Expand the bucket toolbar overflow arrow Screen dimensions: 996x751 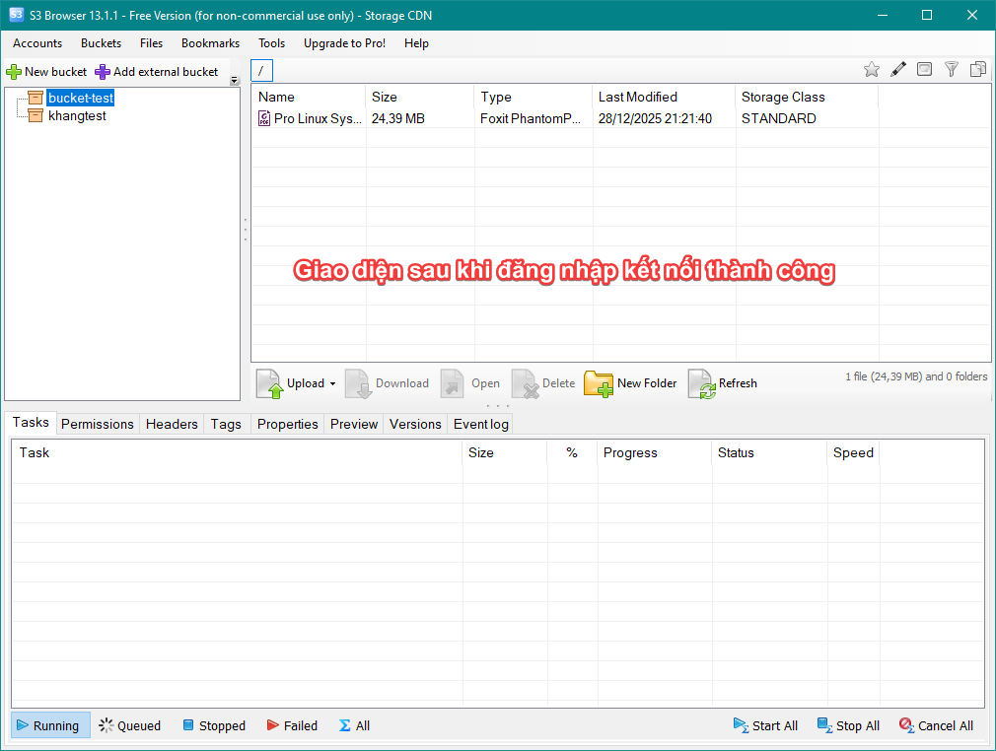click(x=234, y=81)
